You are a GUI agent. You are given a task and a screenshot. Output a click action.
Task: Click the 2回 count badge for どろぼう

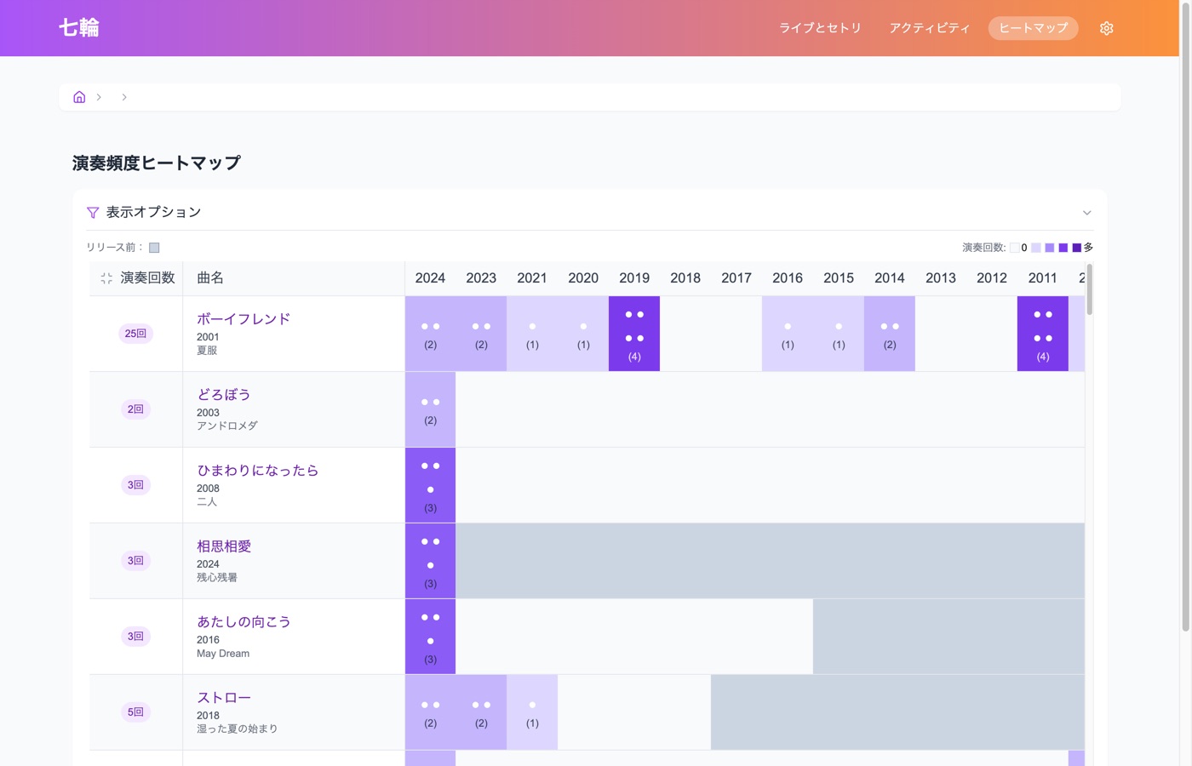(x=135, y=409)
